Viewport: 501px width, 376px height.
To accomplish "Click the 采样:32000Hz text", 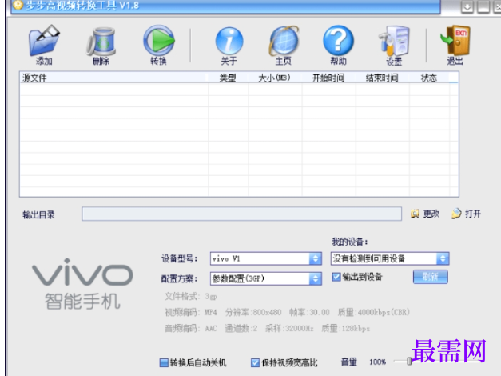I will click(x=289, y=329).
